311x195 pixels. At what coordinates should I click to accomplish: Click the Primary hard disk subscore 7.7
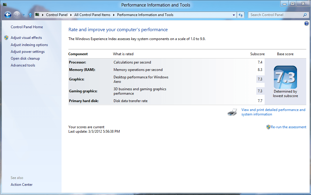[x=260, y=101]
